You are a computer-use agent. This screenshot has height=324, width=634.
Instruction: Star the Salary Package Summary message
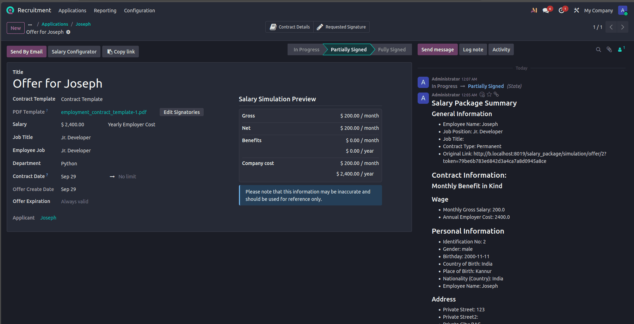(x=489, y=95)
